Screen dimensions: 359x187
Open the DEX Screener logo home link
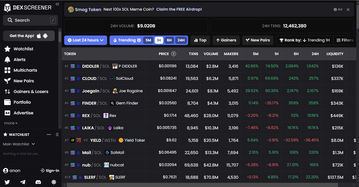click(28, 8)
